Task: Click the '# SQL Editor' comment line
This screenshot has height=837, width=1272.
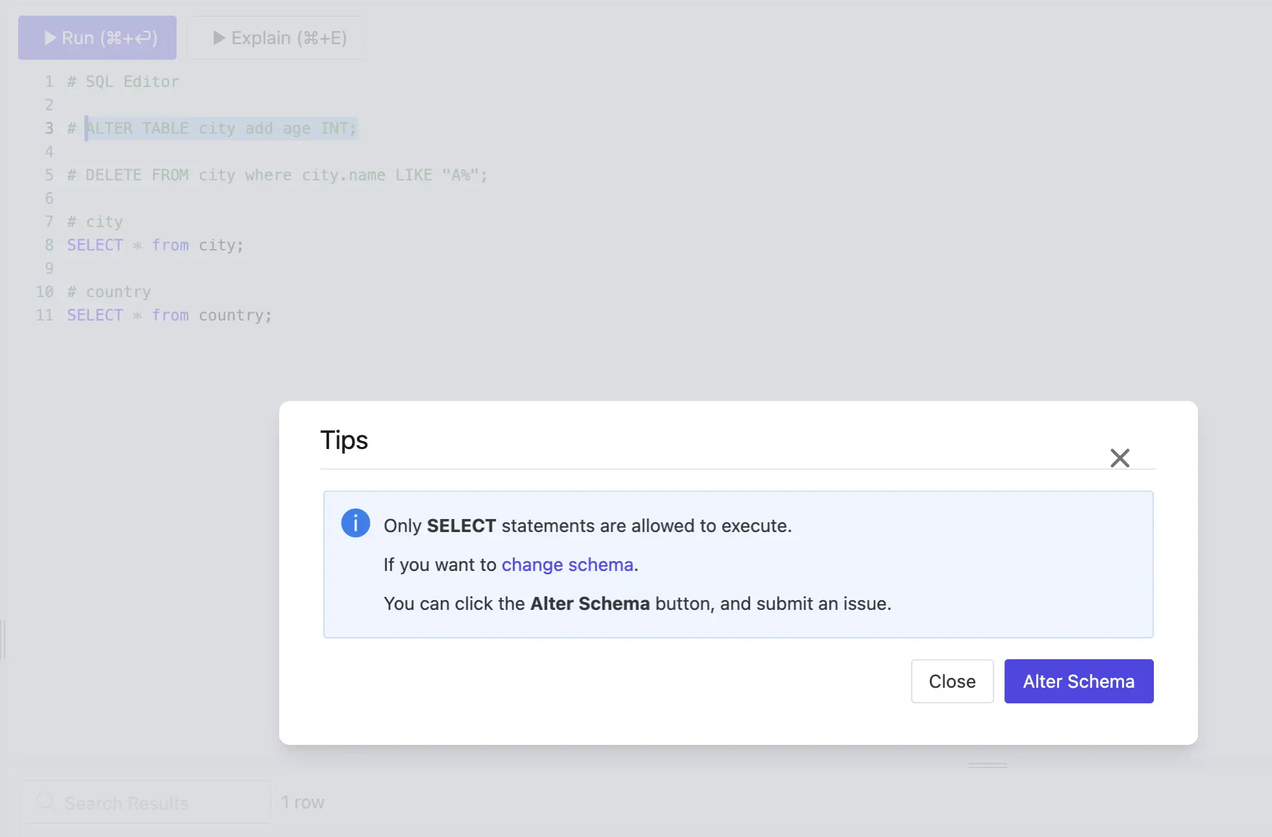Action: (123, 82)
